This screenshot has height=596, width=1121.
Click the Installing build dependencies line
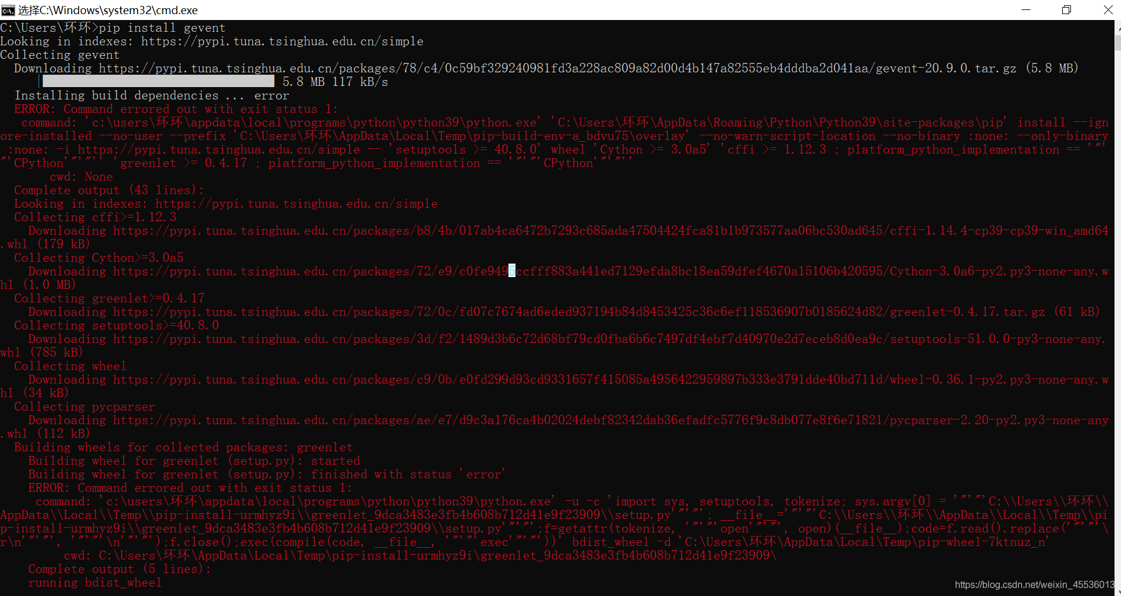click(x=151, y=95)
